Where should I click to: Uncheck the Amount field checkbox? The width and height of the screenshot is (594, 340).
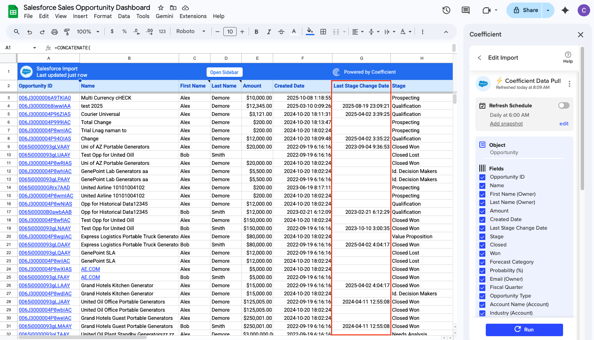(481, 211)
